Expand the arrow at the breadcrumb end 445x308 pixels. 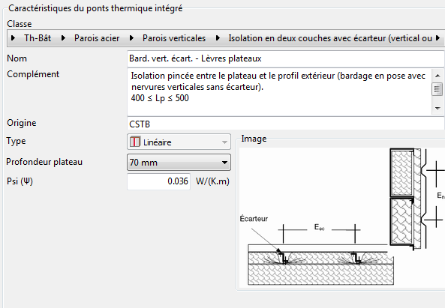pyautogui.click(x=438, y=37)
